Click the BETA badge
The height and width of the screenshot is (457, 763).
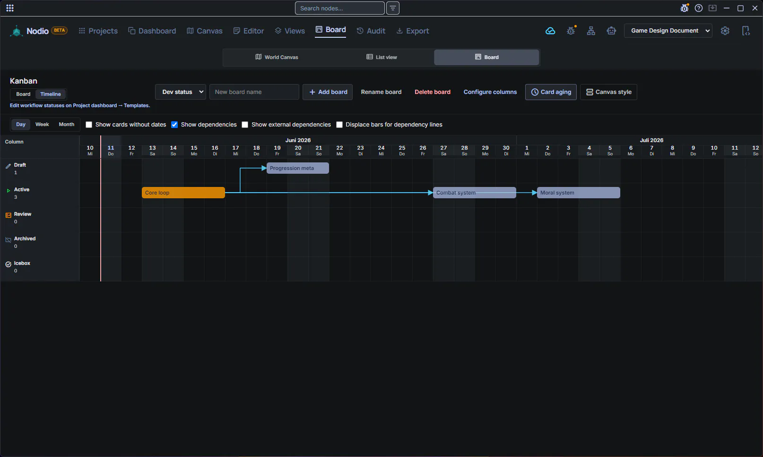click(60, 30)
